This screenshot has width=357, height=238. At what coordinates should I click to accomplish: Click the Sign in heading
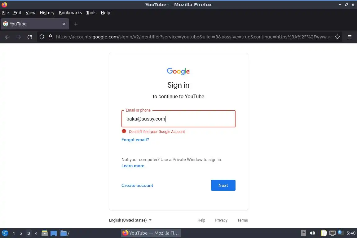[x=178, y=85]
